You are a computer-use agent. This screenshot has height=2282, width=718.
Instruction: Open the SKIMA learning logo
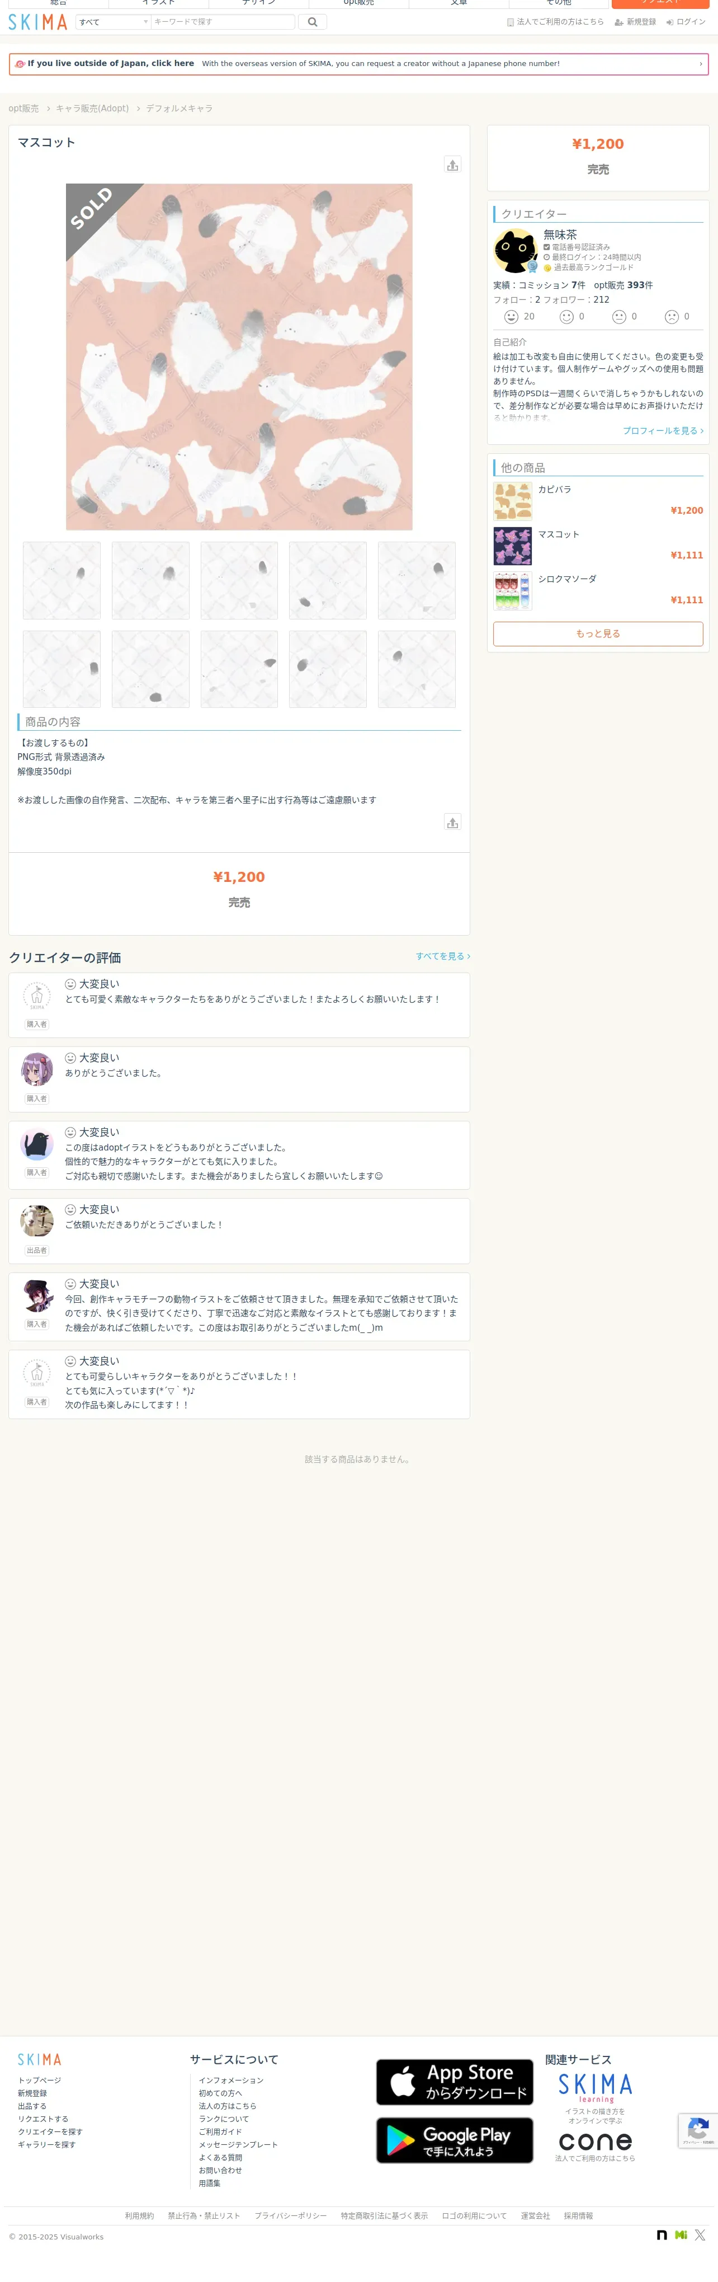(x=595, y=2088)
